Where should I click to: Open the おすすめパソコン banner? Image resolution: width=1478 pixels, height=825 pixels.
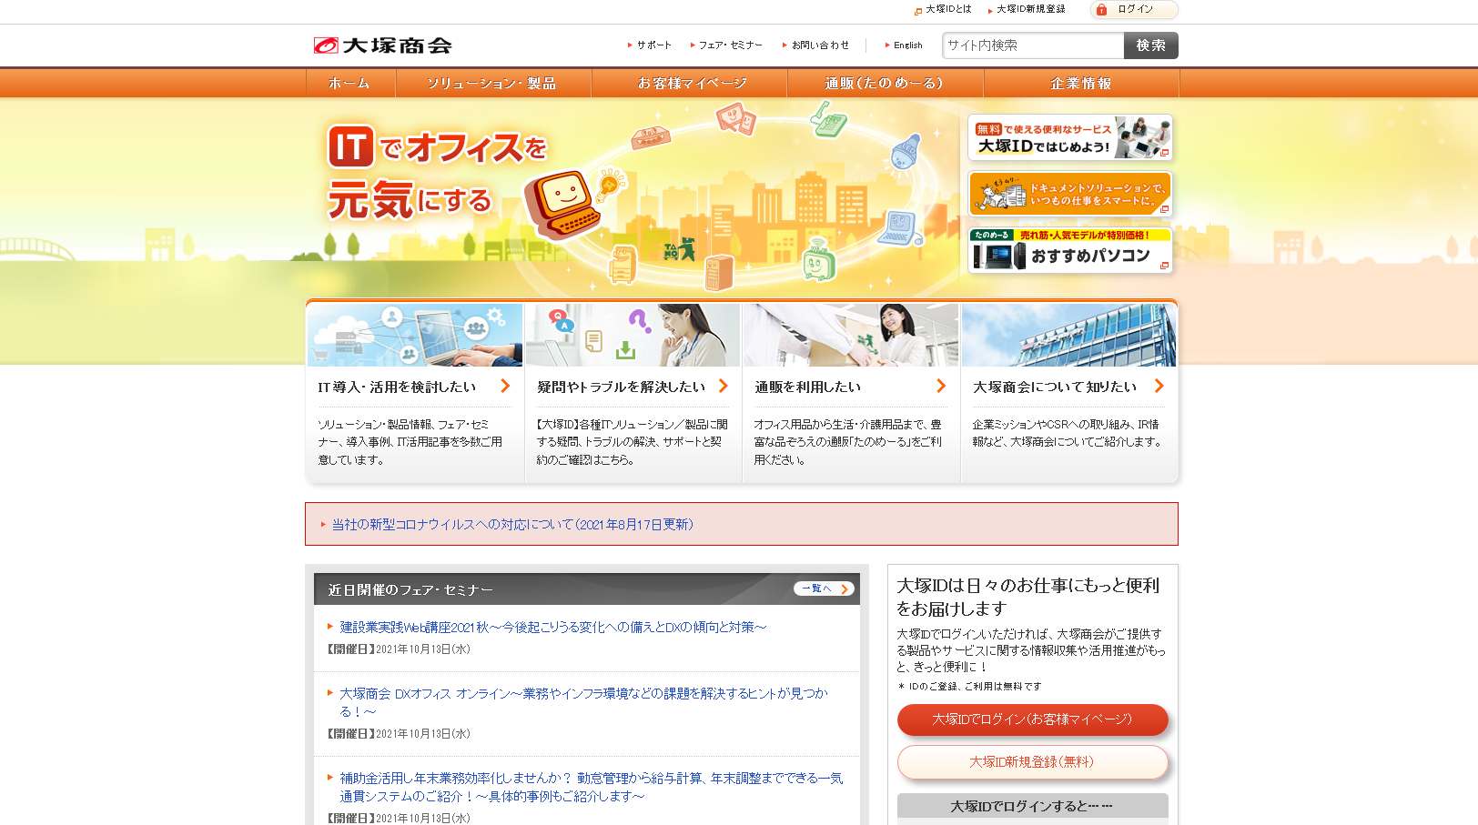pos(1069,250)
